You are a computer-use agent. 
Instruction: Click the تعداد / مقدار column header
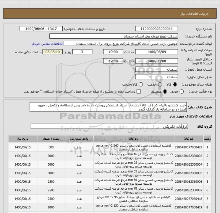click(51, 139)
